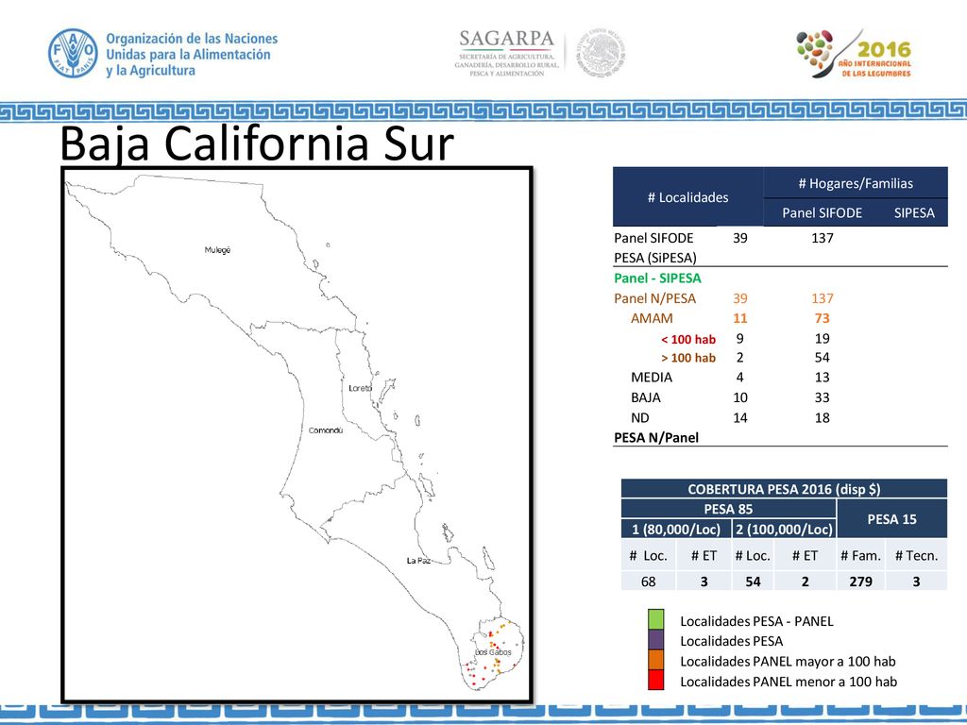This screenshot has width=967, height=725.
Task: Click the "PESA 85" header cell
Action: [728, 509]
